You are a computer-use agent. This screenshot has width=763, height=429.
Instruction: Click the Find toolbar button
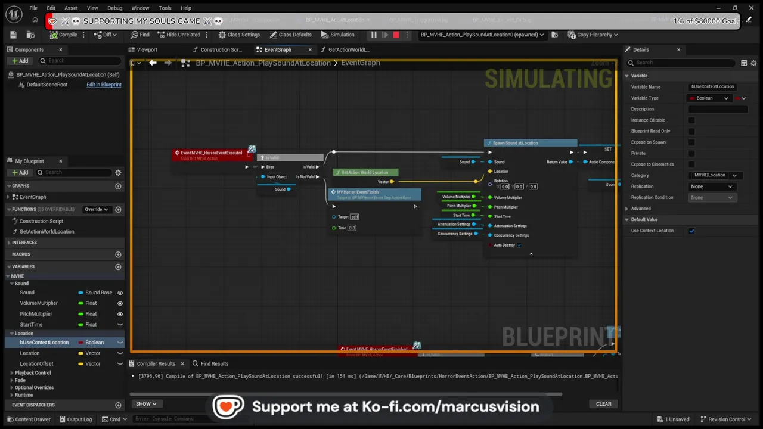point(140,35)
